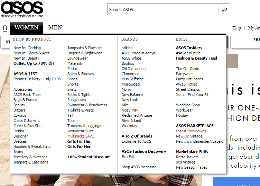
Task: Choose Co-ords category
Action: point(20,115)
